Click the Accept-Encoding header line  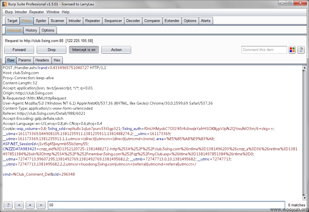coord(33,118)
